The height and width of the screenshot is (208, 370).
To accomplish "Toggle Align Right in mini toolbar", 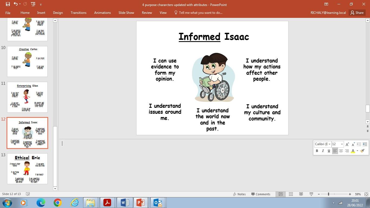I will point(347,151).
